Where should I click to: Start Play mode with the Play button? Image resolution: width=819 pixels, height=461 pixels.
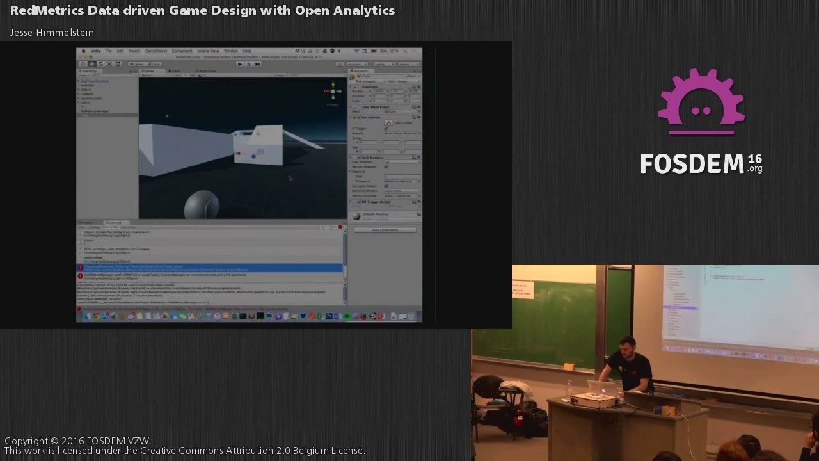point(240,64)
